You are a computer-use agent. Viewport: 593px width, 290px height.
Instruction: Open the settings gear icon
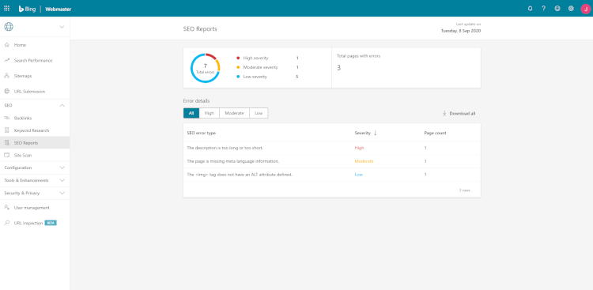[x=571, y=9]
